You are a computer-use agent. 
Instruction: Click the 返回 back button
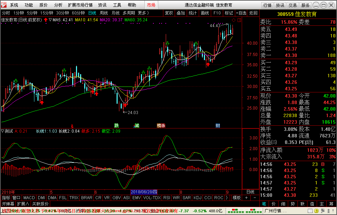click(253, 13)
